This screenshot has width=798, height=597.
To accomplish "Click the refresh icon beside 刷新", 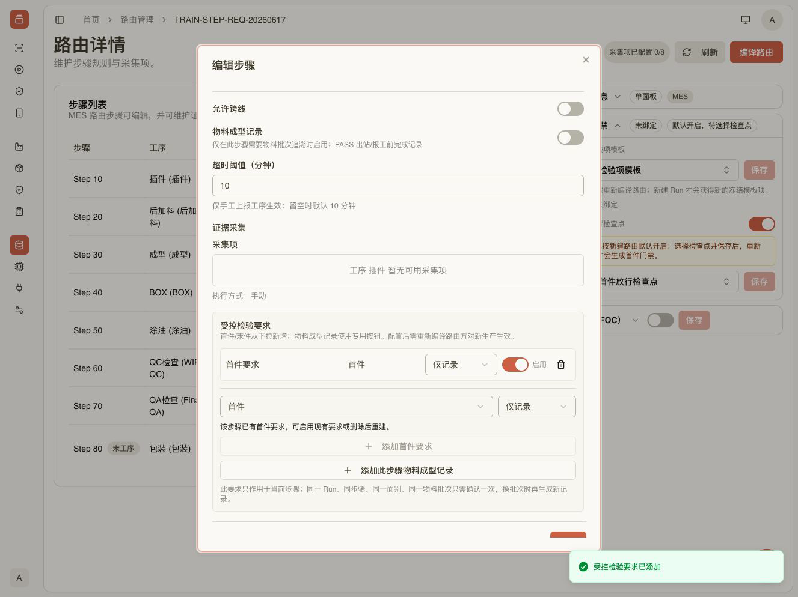I will 687,52.
